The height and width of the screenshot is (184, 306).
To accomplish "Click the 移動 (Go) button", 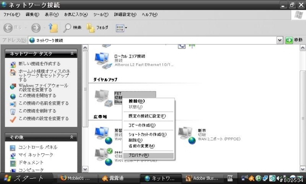I will coord(294,40).
